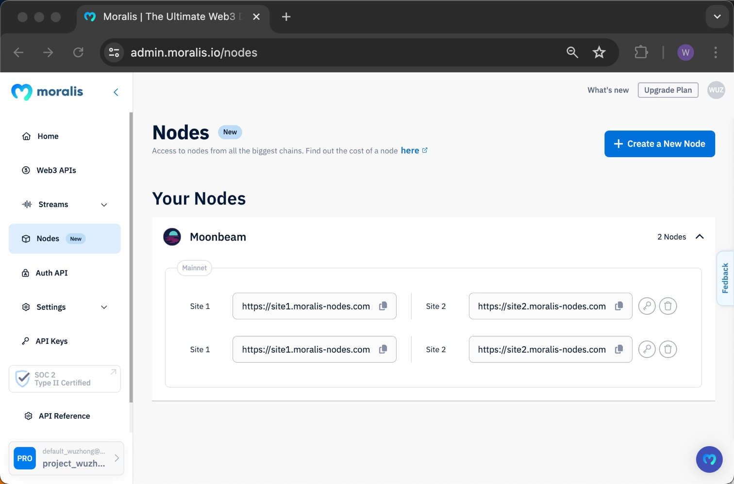This screenshot has width=734, height=484.
Task: Delete the second Moonbeam node
Action: [x=668, y=349]
